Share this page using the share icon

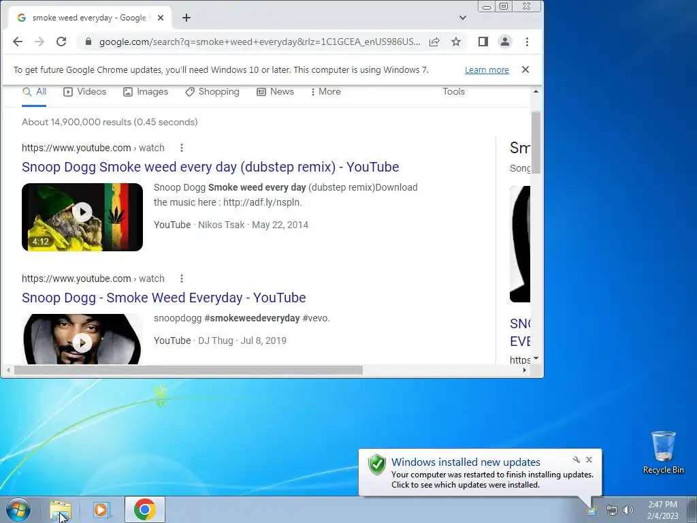(x=434, y=42)
